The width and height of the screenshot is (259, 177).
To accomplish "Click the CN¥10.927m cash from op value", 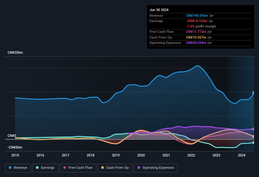I will [196, 37].
